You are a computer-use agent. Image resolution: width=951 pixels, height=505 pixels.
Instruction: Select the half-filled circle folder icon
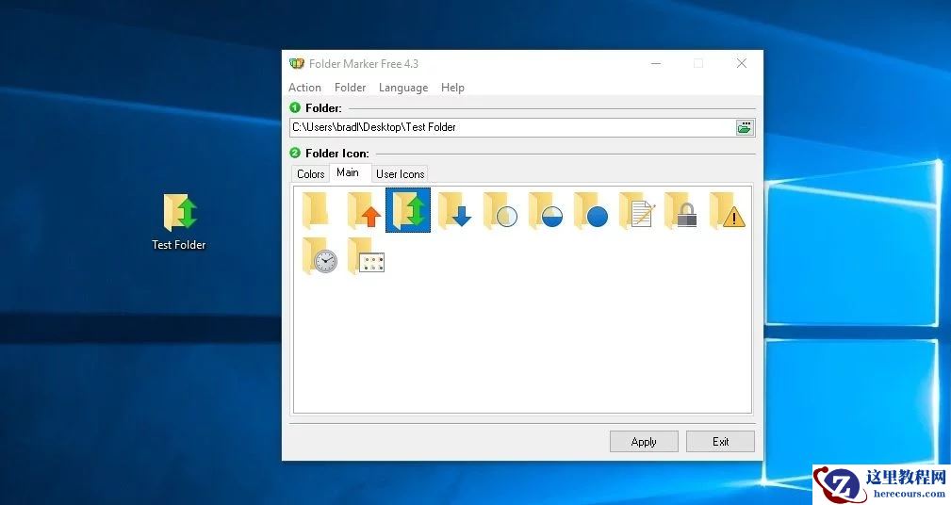546,210
